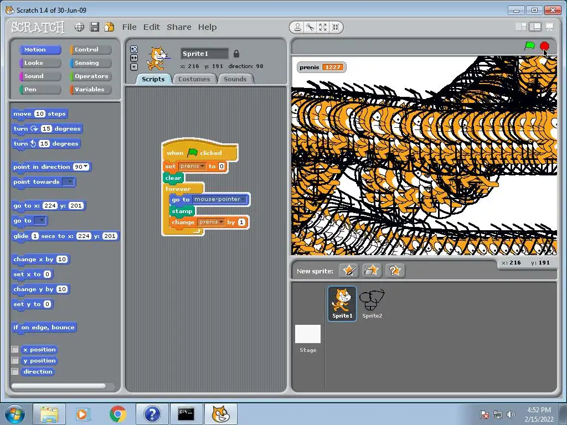
Task: Stop everything with the red stop sign
Action: (x=544, y=46)
